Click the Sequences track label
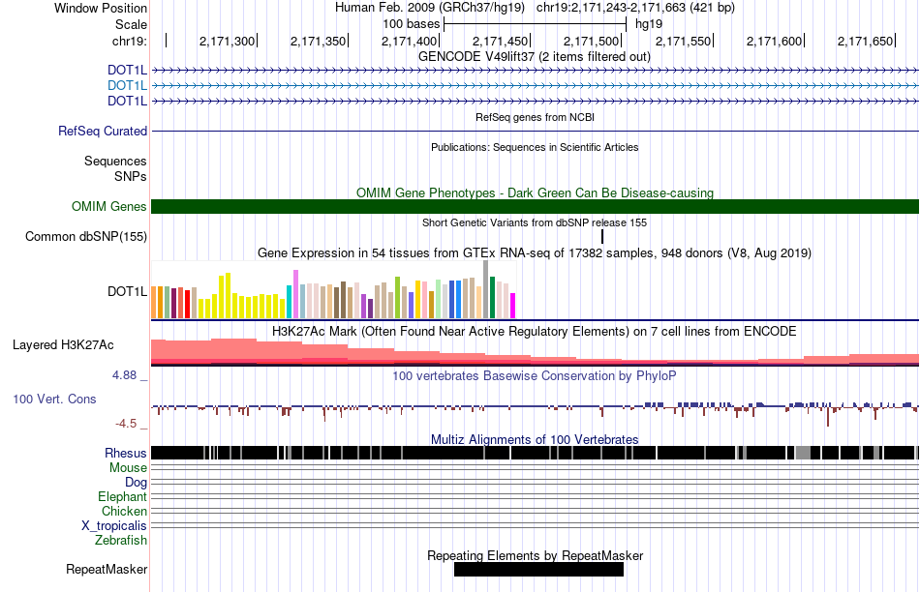The height and width of the screenshot is (592, 920). pos(115,162)
